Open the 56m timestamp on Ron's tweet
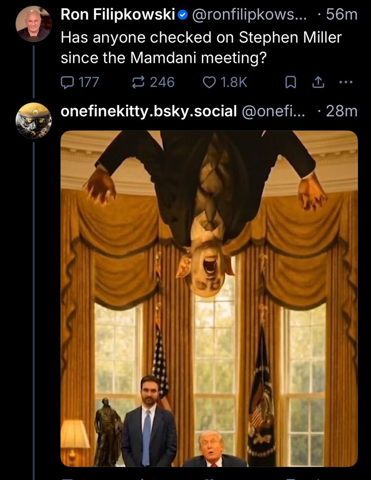371x480 pixels. [342, 15]
